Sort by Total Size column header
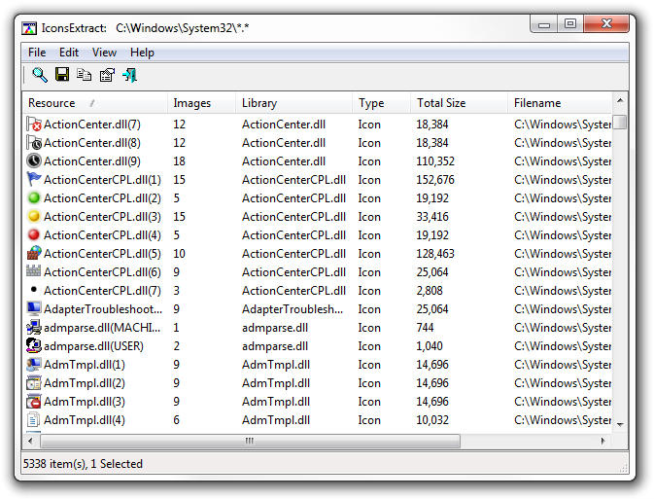 pyautogui.click(x=441, y=103)
